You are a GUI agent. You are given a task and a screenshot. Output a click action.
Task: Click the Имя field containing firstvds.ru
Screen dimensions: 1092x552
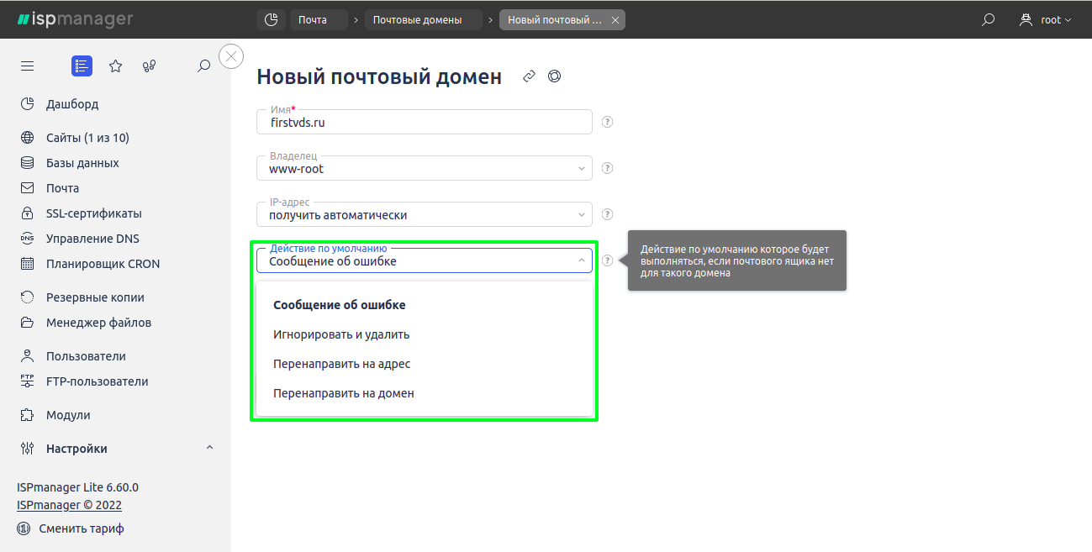coord(425,122)
